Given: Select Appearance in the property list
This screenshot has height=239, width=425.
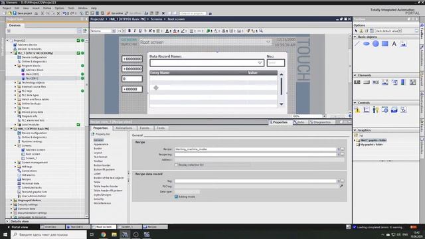Looking at the screenshot, I should (101, 145).
